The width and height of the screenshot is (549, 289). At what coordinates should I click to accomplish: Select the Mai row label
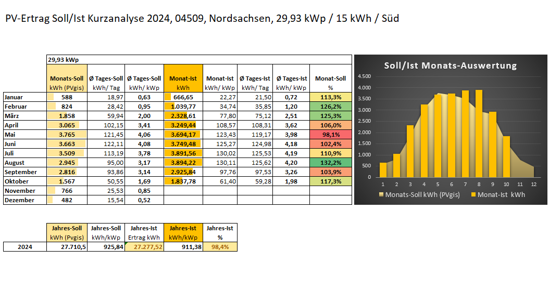click(x=25, y=135)
